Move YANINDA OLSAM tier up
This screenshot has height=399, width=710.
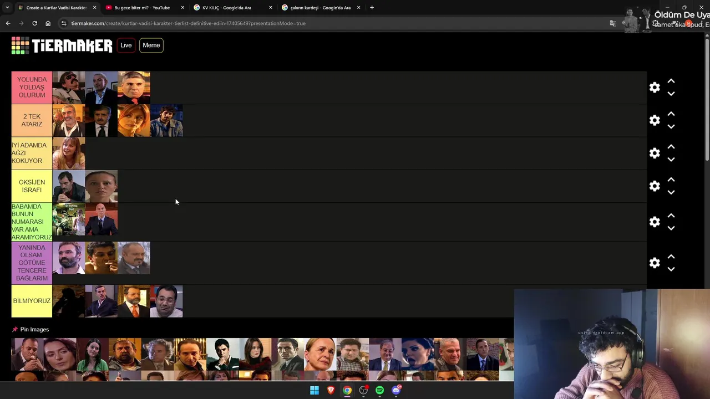(x=671, y=256)
